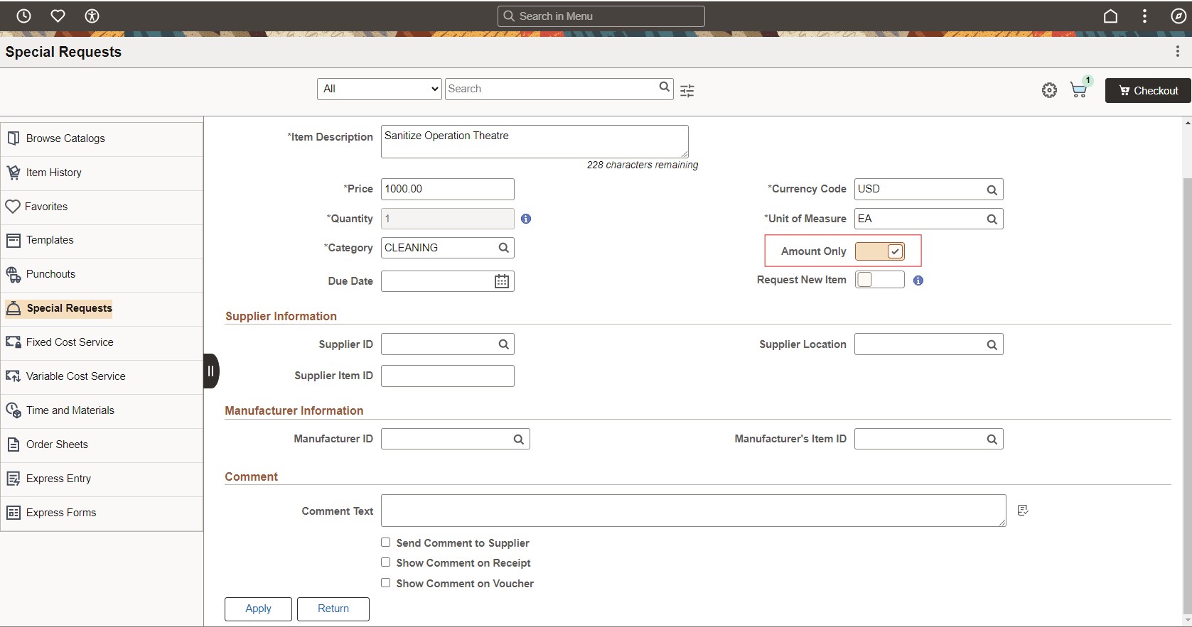This screenshot has width=1192, height=627.
Task: Go to Browse Catalogs in sidebar
Action: point(65,138)
